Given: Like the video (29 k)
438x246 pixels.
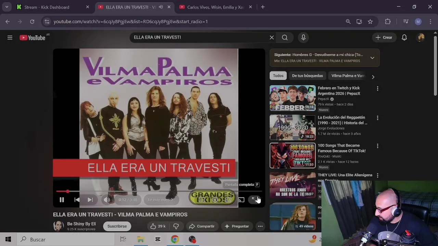Looking at the screenshot, I should point(157,226).
